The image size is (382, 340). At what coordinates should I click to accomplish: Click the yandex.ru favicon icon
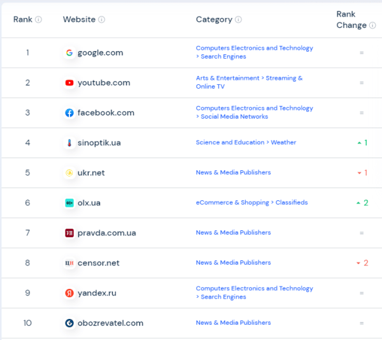click(x=69, y=293)
